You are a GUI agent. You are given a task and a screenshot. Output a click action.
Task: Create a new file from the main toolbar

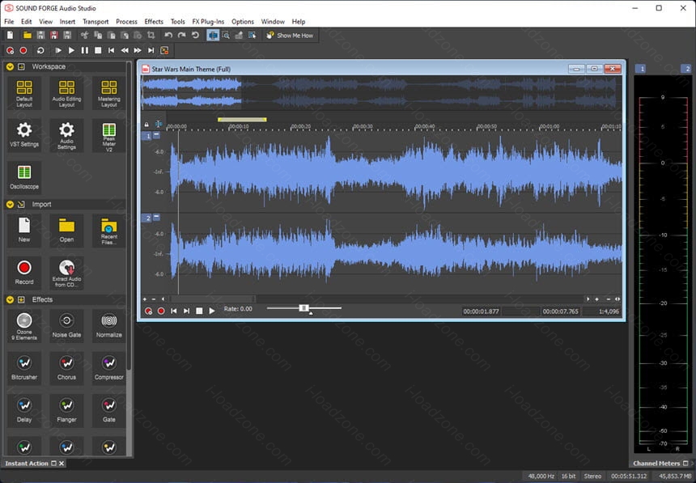tap(11, 35)
